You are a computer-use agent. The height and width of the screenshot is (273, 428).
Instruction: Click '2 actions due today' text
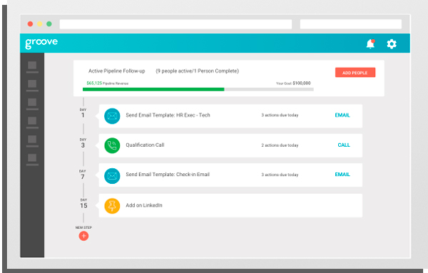tap(280, 145)
